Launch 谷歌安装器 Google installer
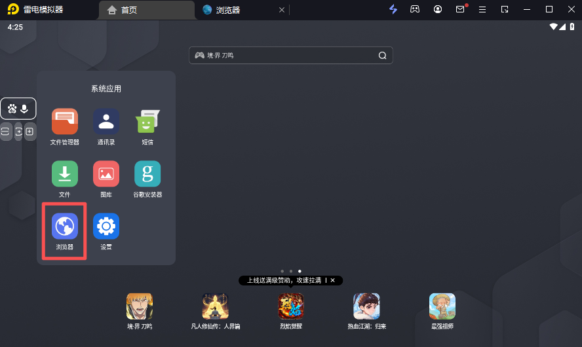This screenshot has width=582, height=347. tap(147, 174)
